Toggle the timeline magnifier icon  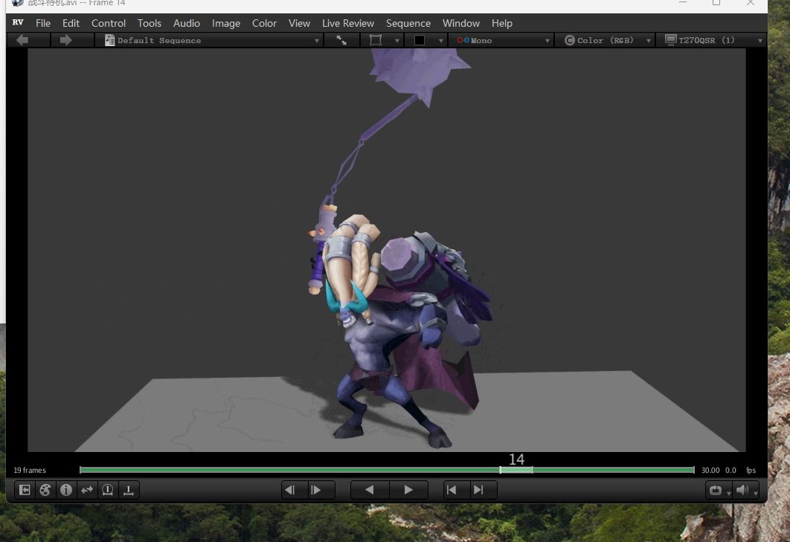point(108,490)
